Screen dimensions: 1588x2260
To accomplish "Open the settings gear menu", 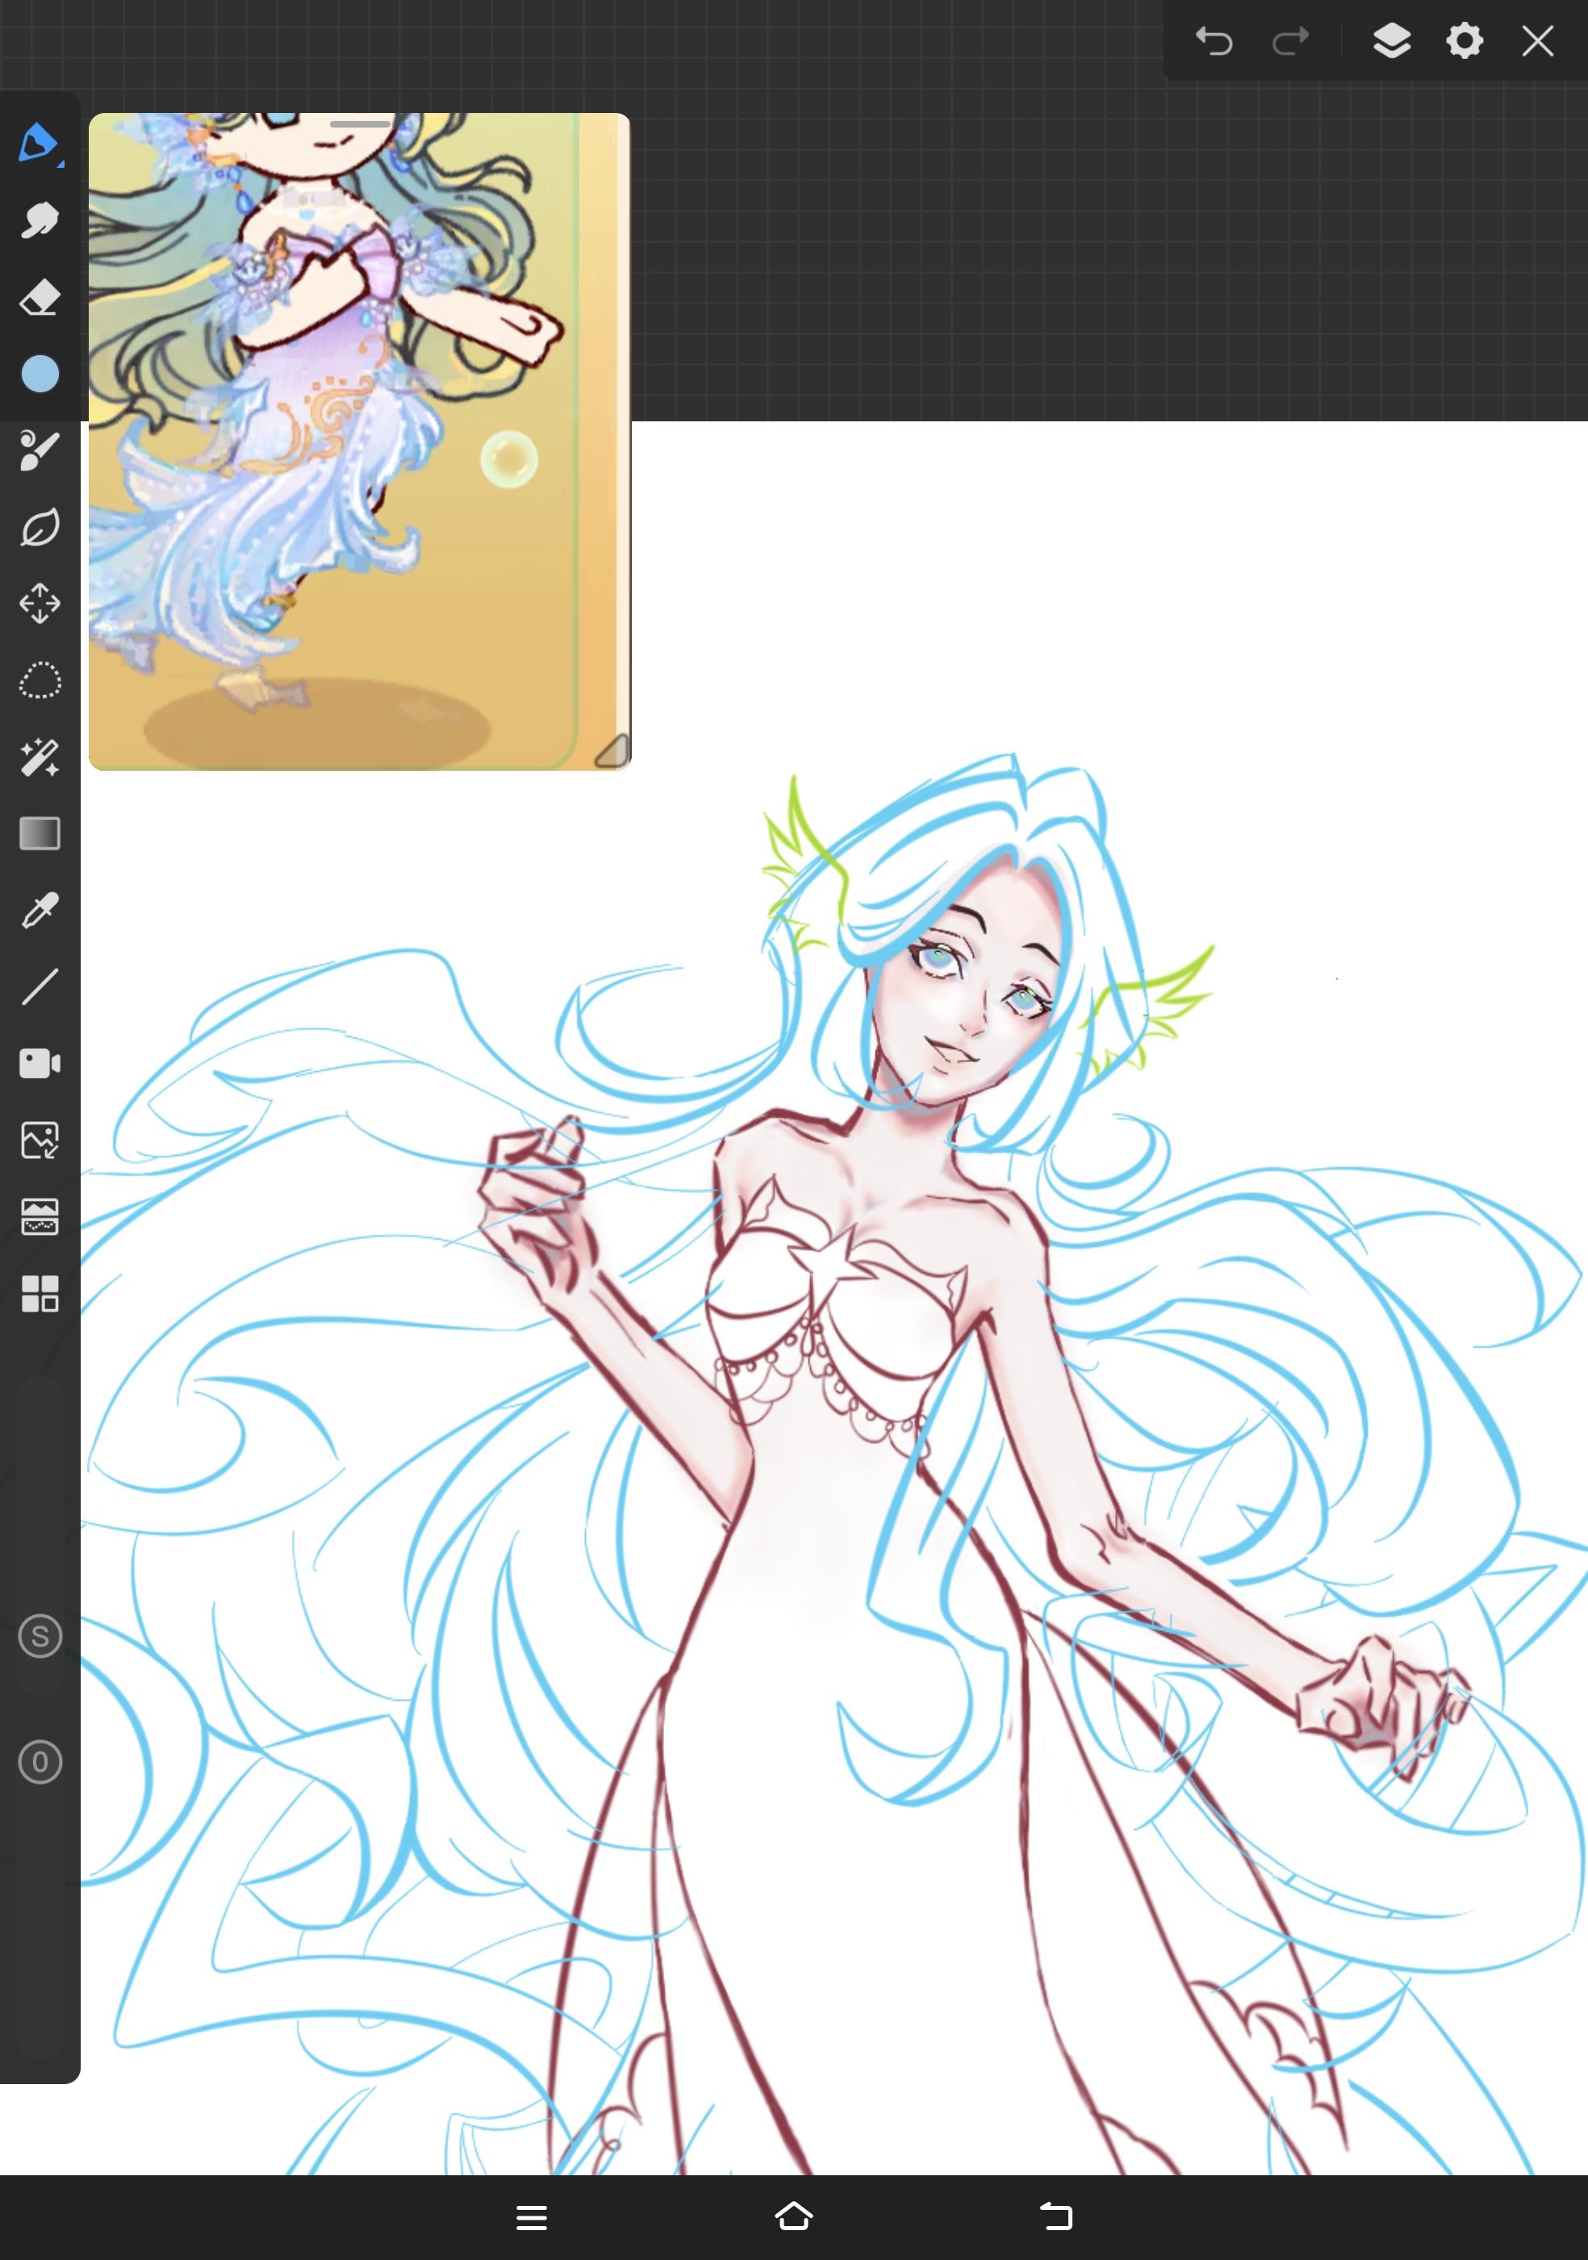I will tap(1464, 41).
